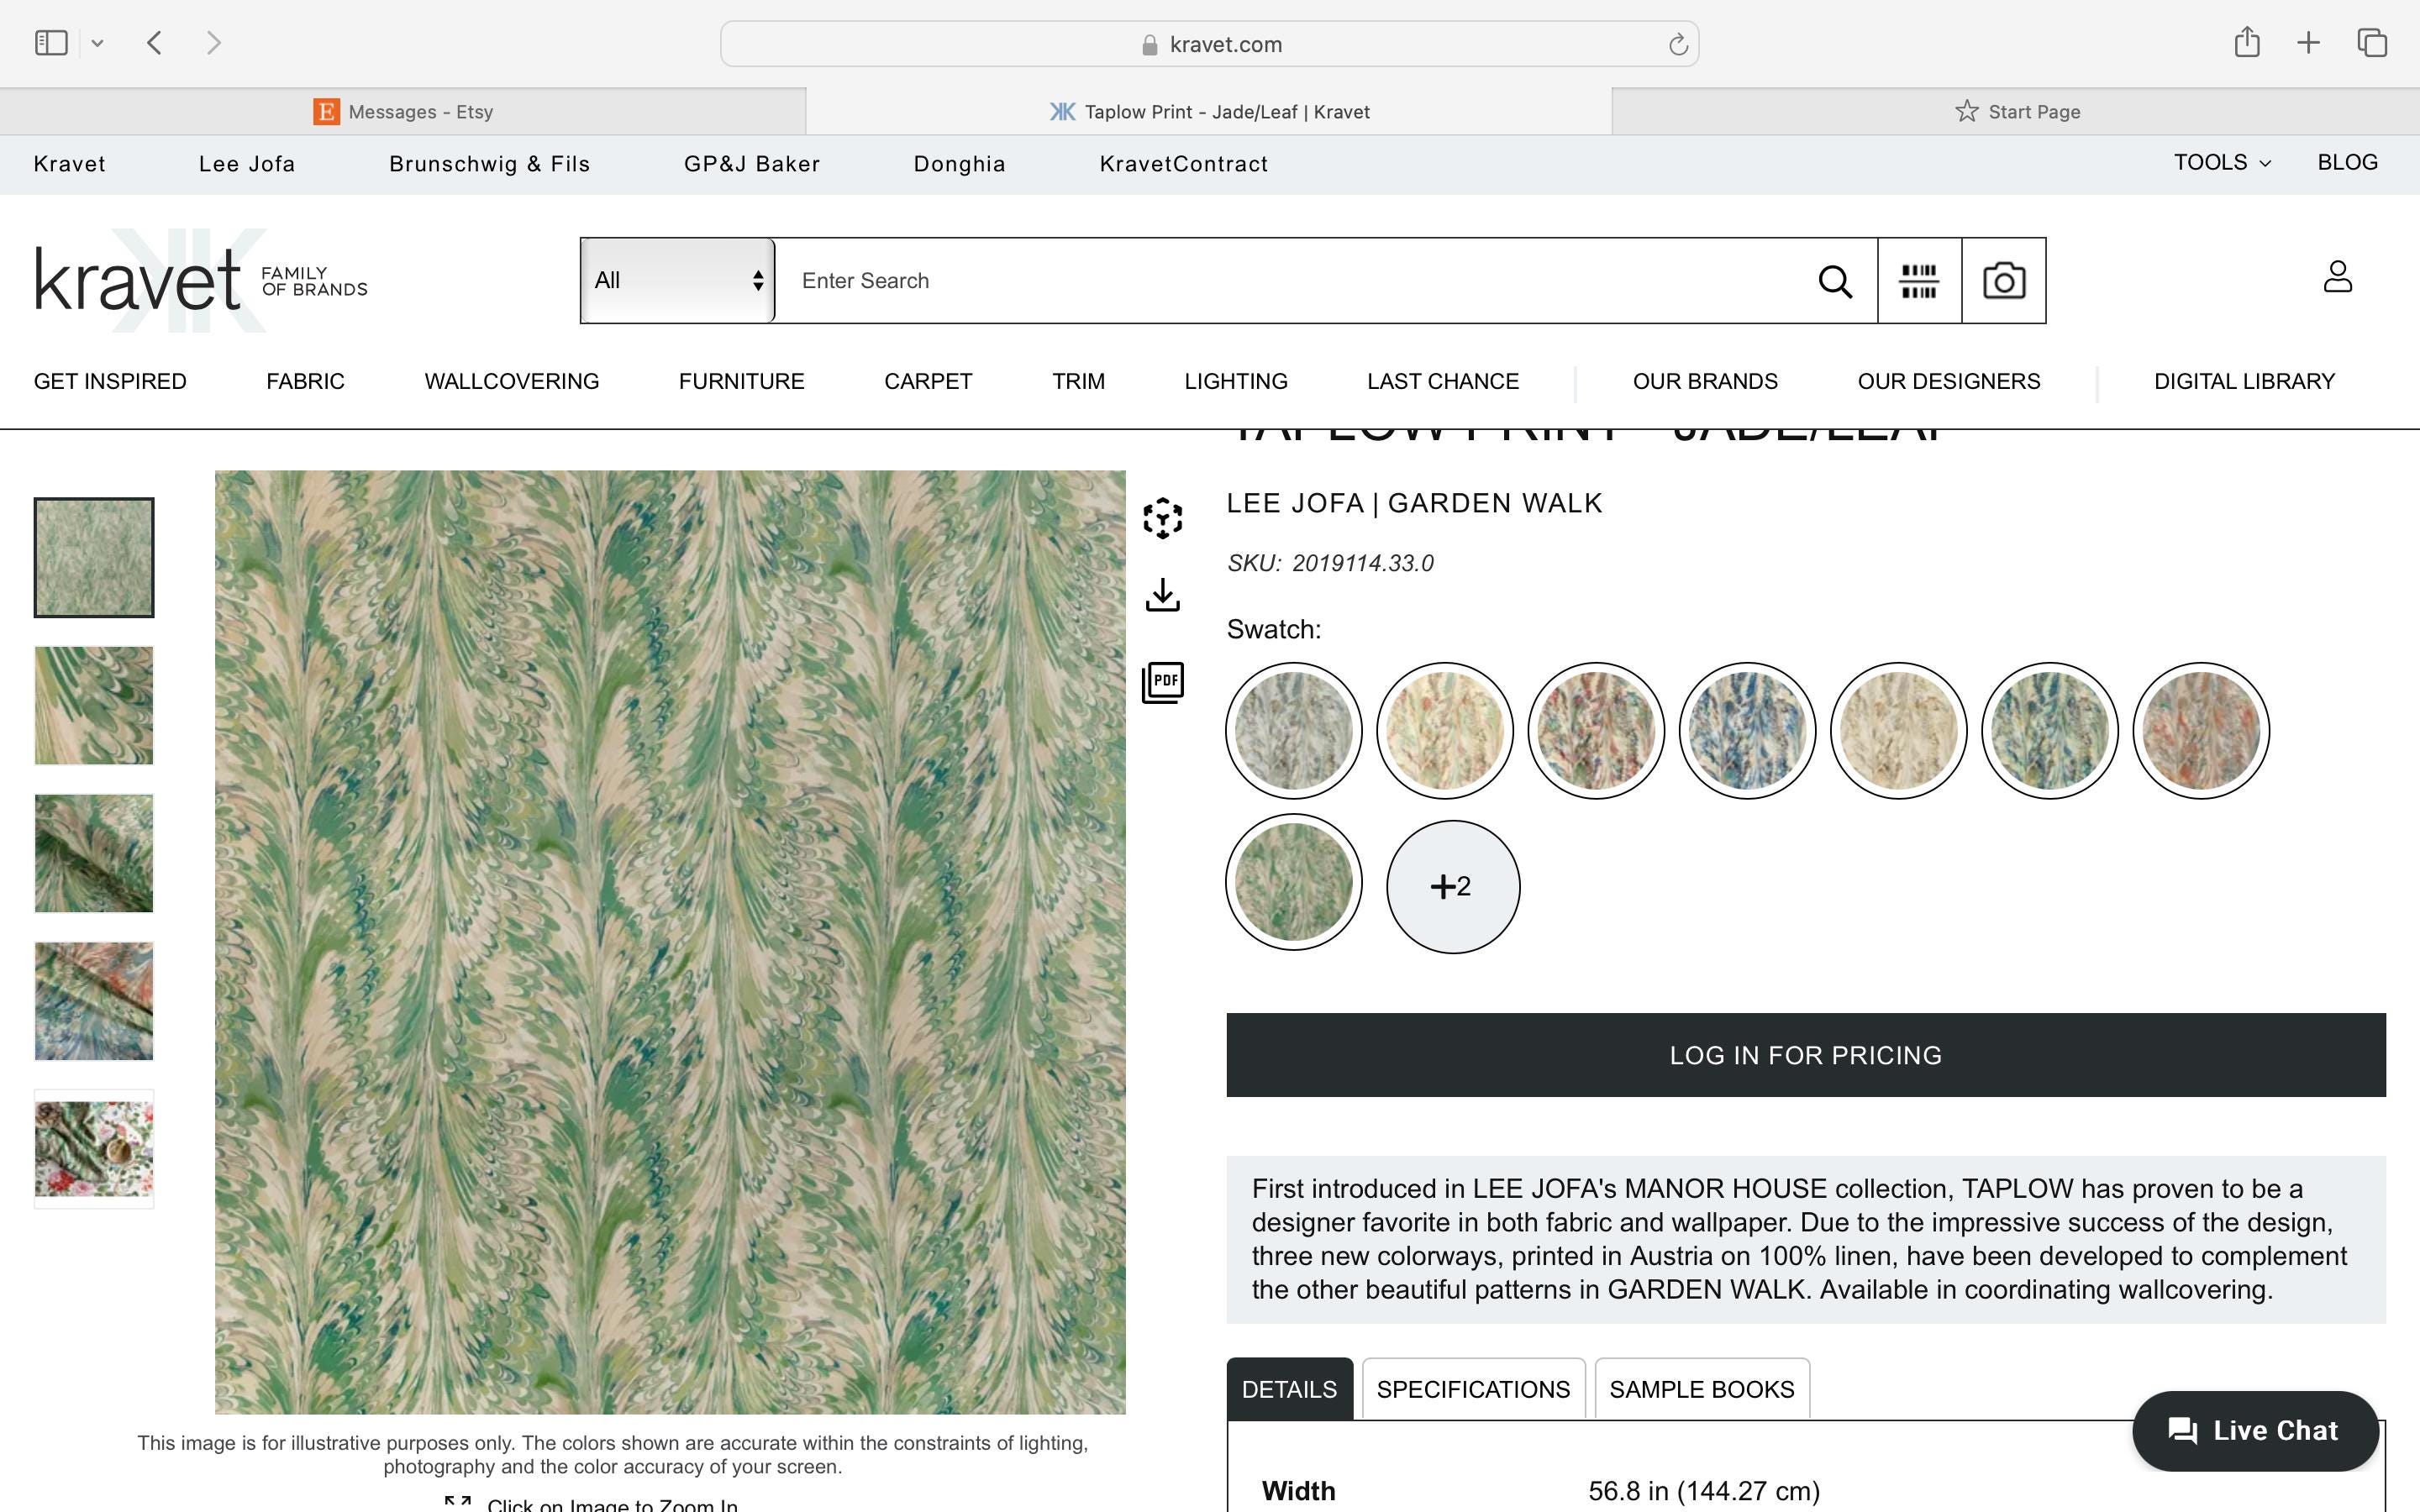Show Safari sidebar panel
This screenshot has width=2420, height=1512.
pos(51,43)
